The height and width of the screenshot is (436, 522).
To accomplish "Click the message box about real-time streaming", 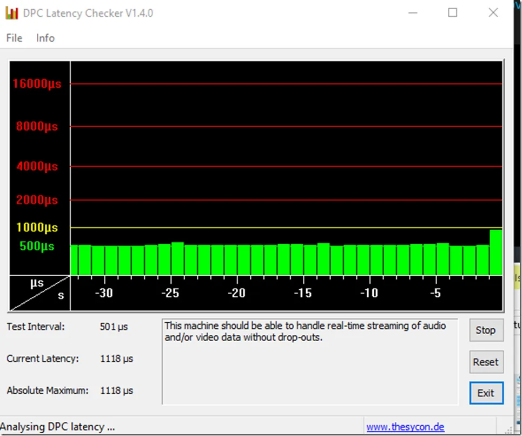I will point(310,362).
